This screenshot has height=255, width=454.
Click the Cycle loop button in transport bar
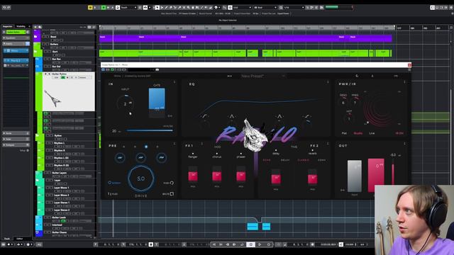click(242, 244)
